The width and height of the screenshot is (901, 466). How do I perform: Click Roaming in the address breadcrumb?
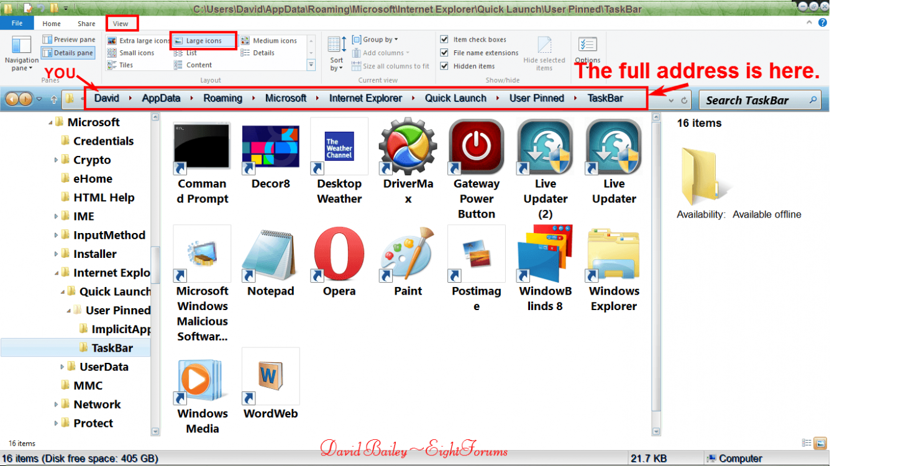(222, 98)
